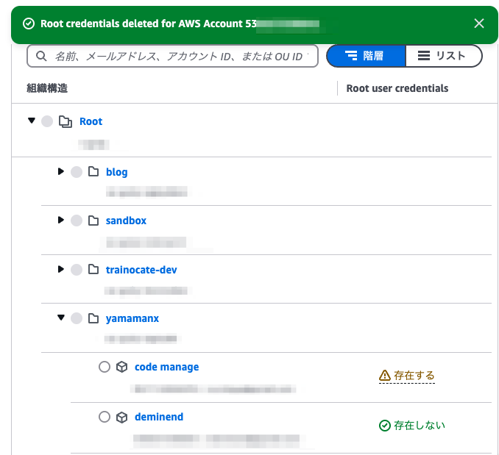Collapse the yamamanx OU
This screenshot has height=455, width=499.
coord(61,318)
